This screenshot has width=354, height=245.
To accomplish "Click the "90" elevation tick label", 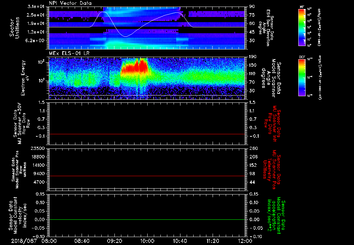I will tap(252, 7).
